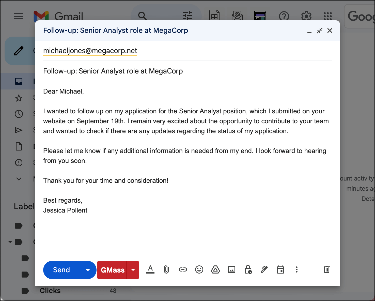Close the compose window

point(330,31)
